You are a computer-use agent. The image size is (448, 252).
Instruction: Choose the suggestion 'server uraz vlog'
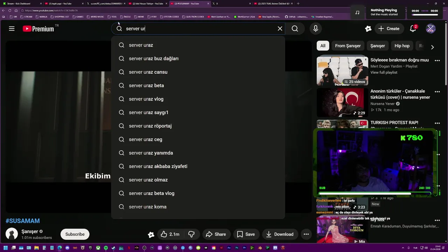pos(198,99)
